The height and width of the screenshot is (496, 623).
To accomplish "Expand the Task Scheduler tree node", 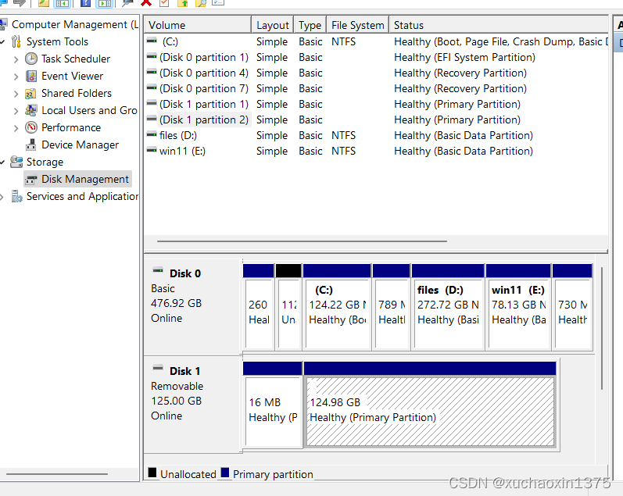I will (x=16, y=59).
